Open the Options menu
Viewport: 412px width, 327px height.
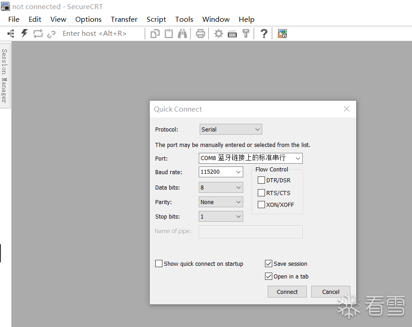(88, 20)
